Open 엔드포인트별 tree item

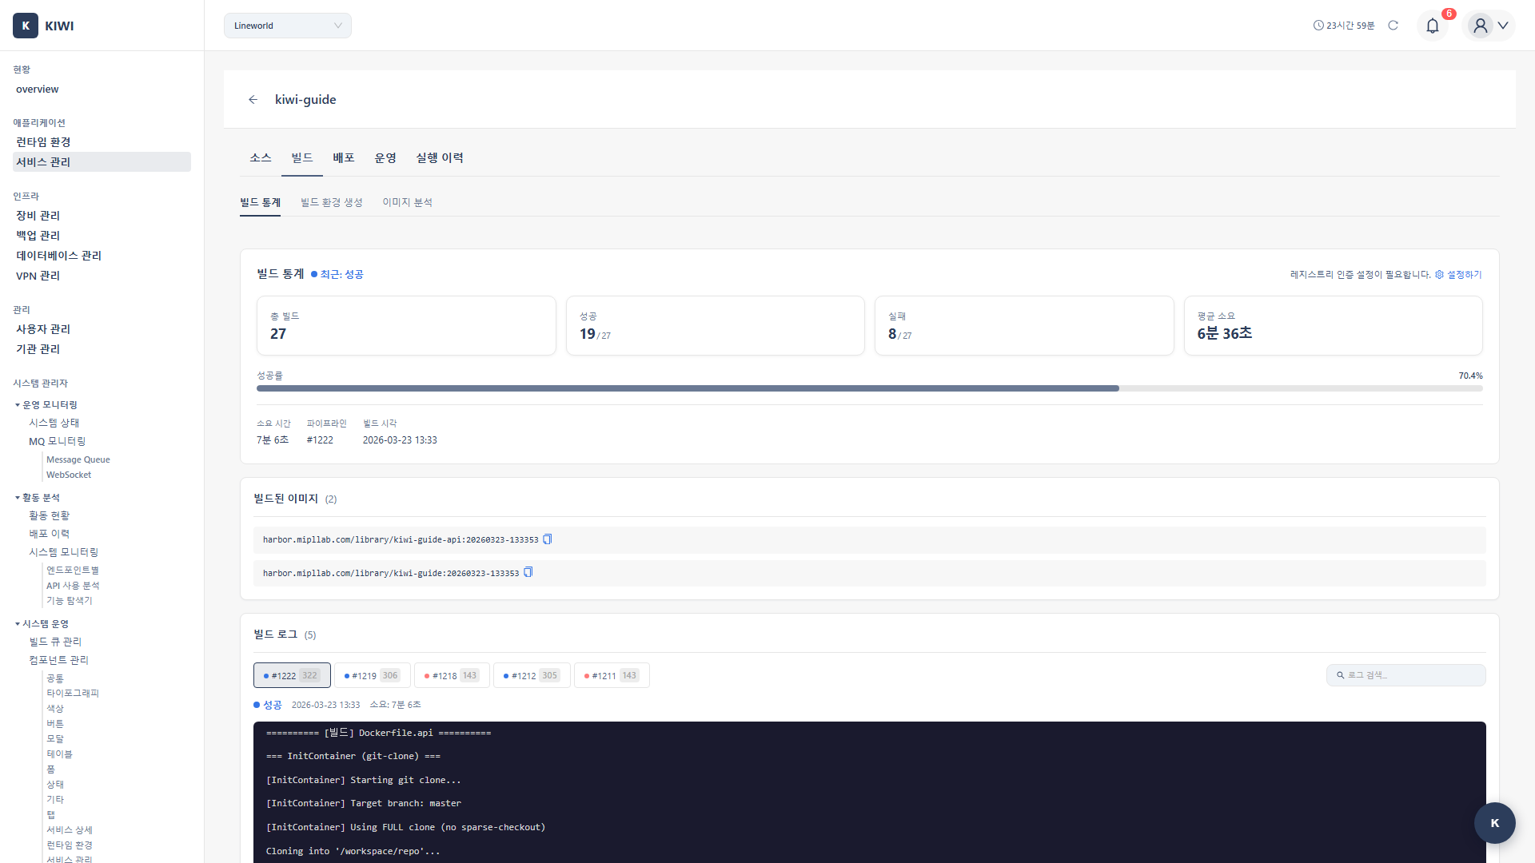tap(73, 571)
